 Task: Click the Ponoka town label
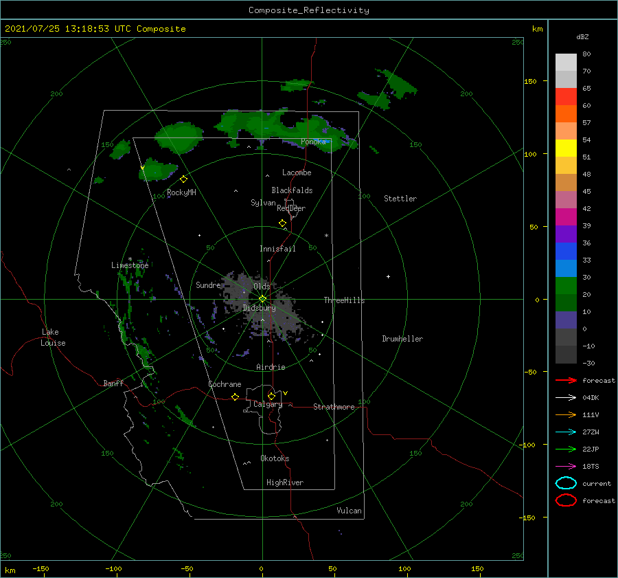(x=313, y=142)
